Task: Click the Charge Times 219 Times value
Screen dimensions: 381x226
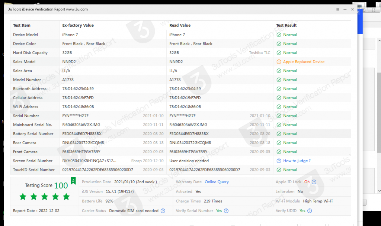Action: click(213, 201)
